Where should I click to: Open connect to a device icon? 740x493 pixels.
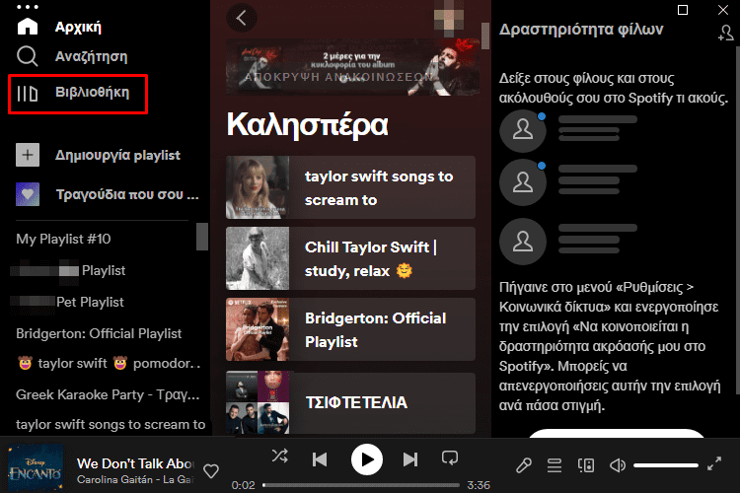coord(586,465)
